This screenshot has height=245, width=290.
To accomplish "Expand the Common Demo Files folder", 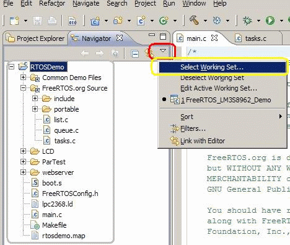I will (x=23, y=78).
